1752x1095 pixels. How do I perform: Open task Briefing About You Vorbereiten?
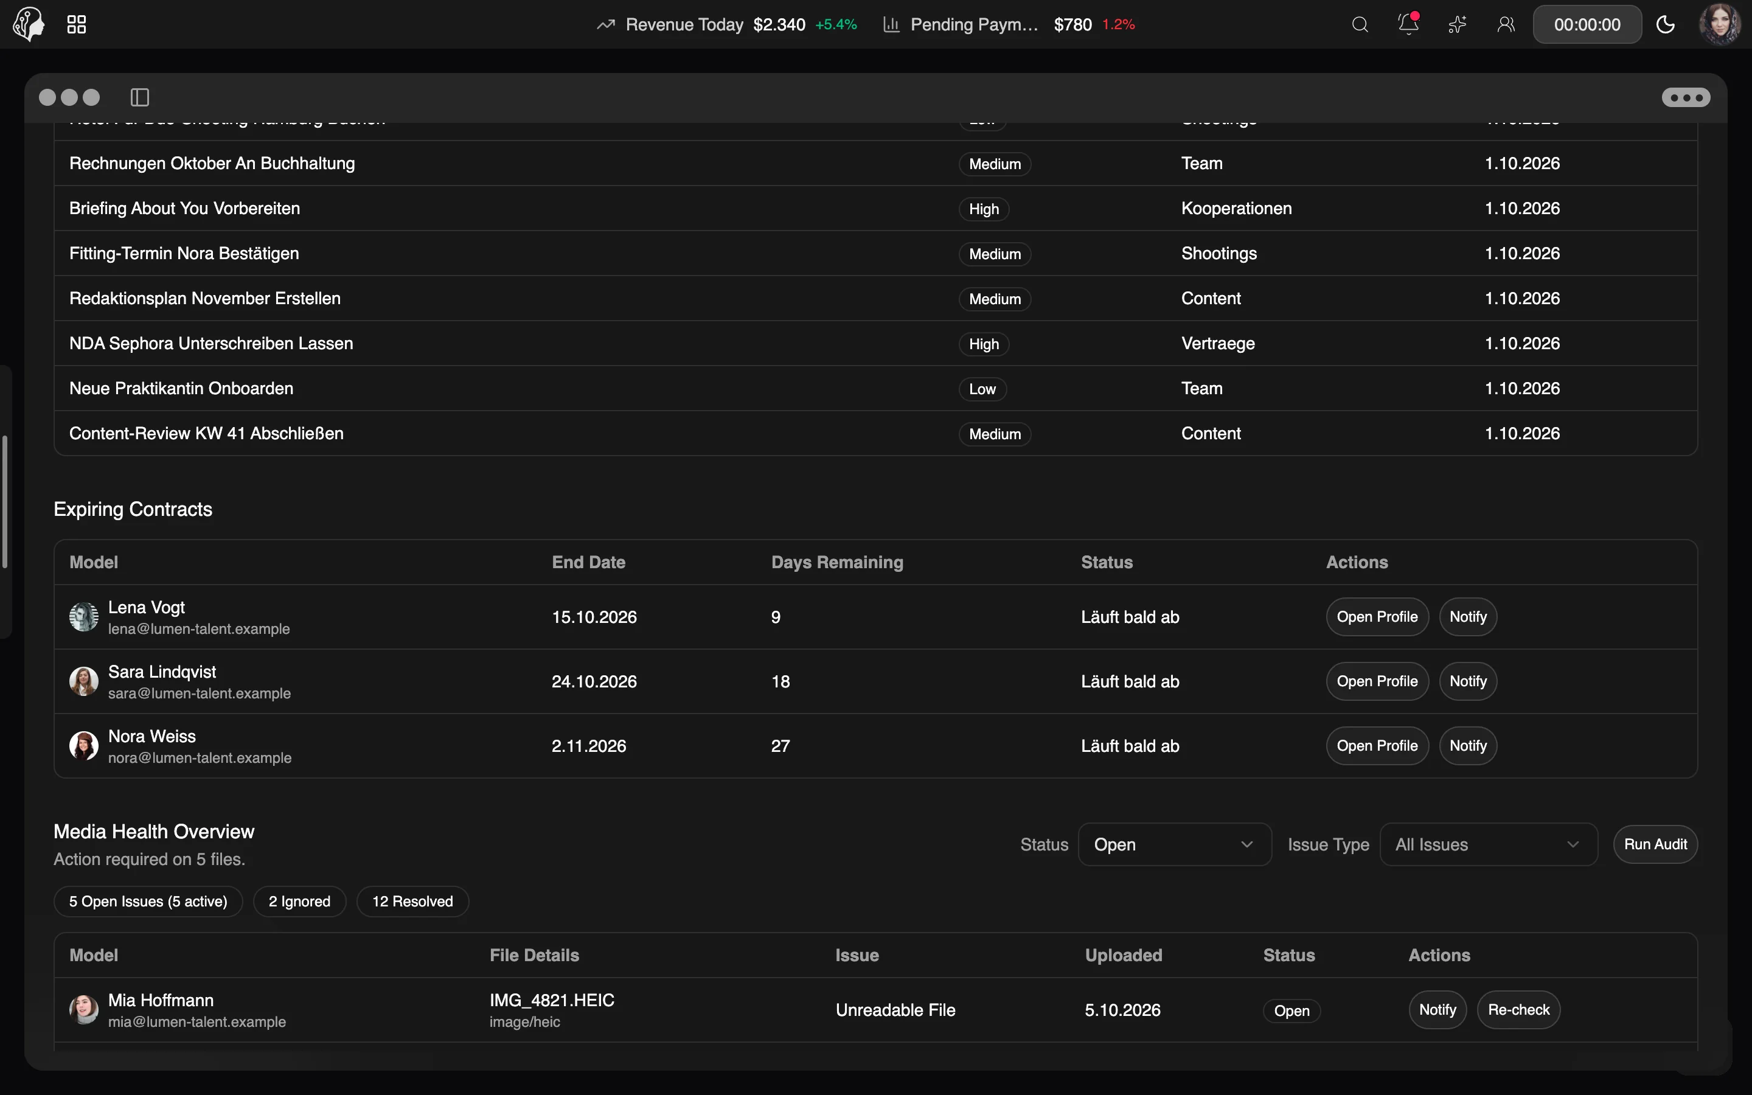[x=875, y=209]
